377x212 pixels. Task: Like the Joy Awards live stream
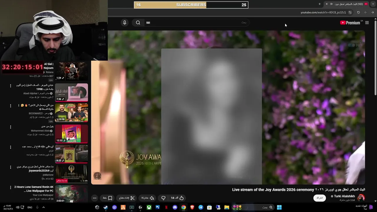pos(178,198)
